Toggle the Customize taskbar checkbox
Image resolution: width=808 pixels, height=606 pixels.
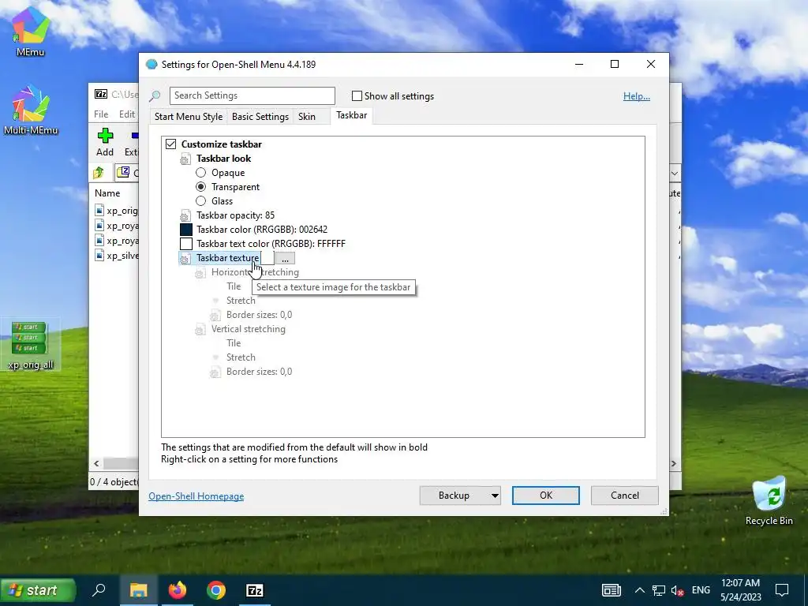[x=170, y=144]
